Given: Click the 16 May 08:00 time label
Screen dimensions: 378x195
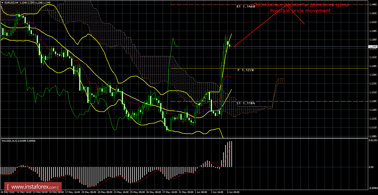Looking at the screenshot, I should pos(56,192).
